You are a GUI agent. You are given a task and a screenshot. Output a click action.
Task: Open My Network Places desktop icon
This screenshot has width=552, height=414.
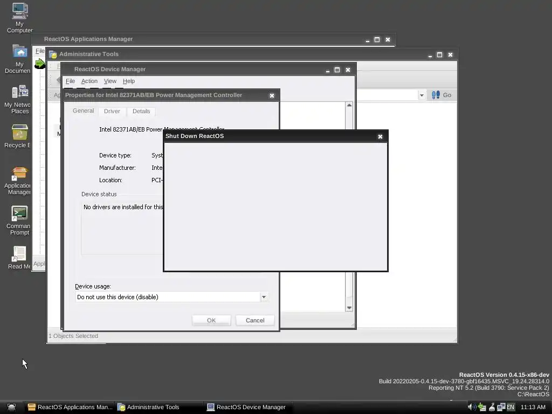pyautogui.click(x=18, y=99)
